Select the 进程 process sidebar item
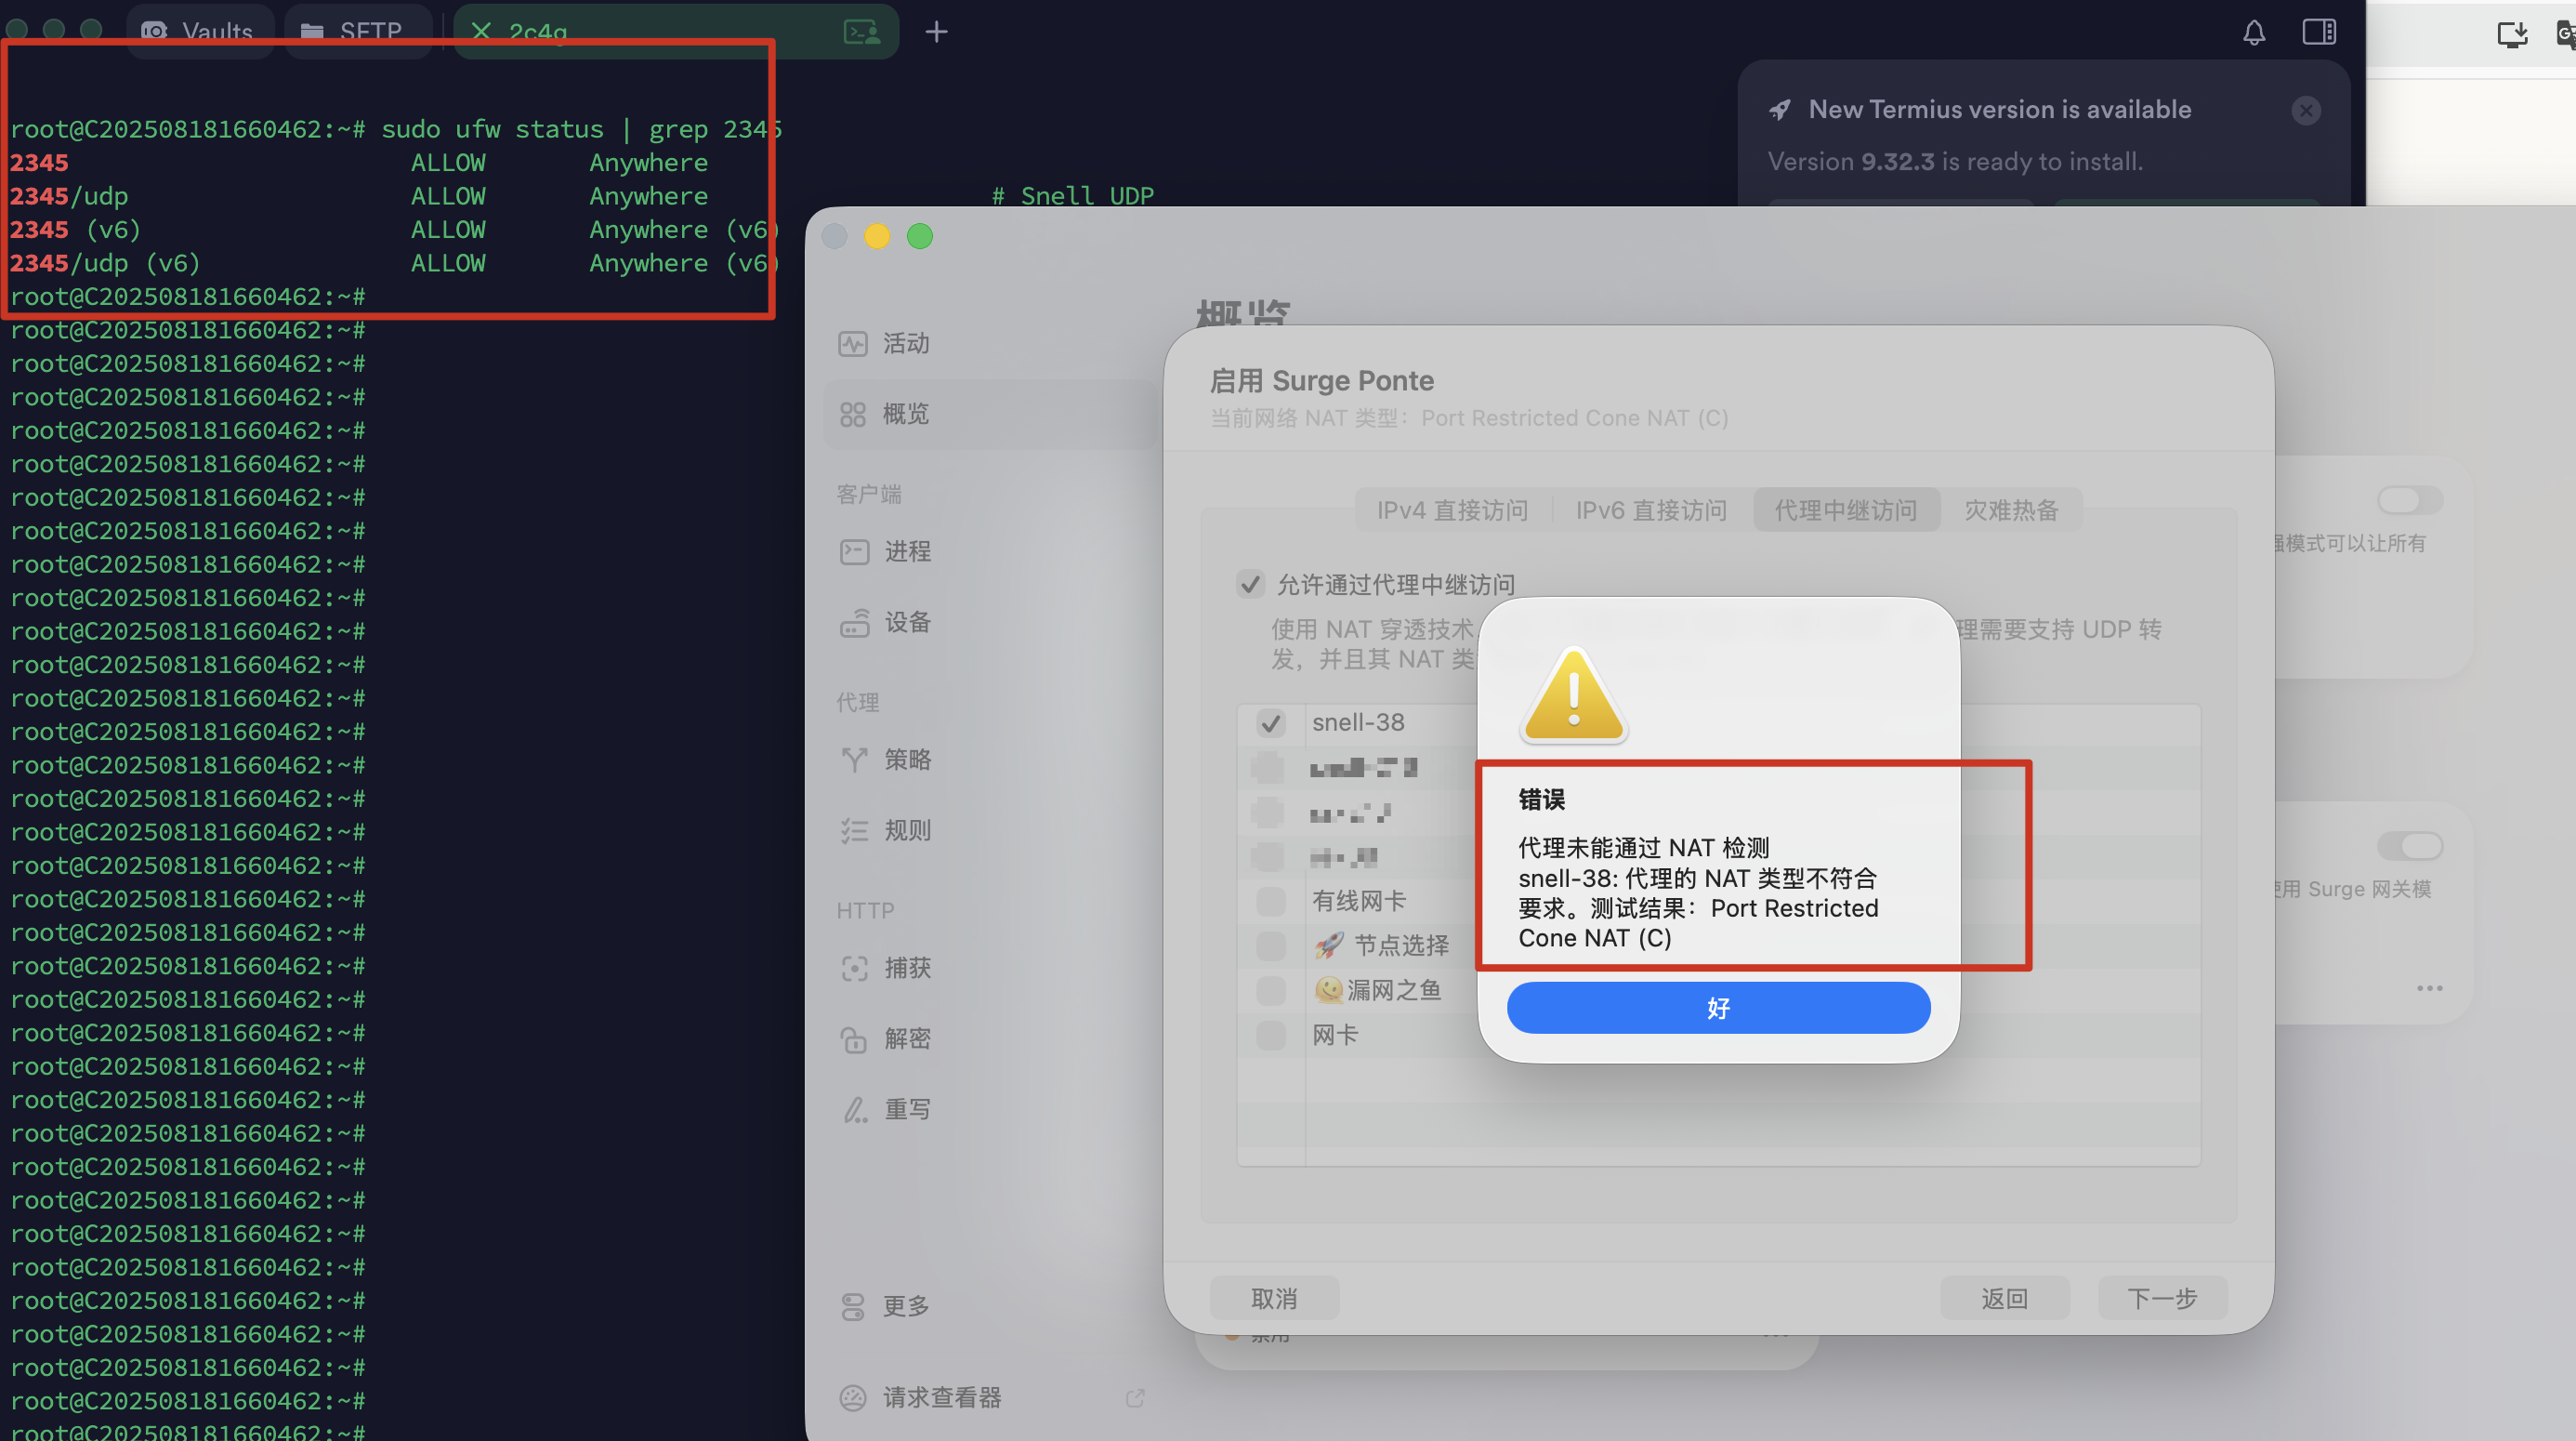The image size is (2576, 1441). click(x=906, y=551)
